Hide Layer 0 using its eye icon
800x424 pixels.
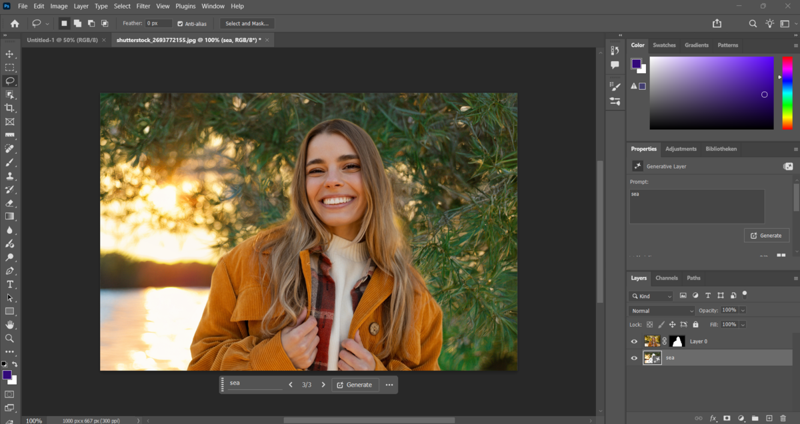click(x=634, y=341)
